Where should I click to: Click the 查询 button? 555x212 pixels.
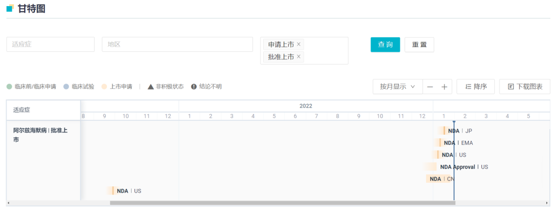tap(385, 45)
